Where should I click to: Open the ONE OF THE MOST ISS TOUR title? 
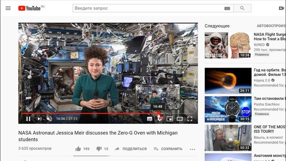point(270,129)
